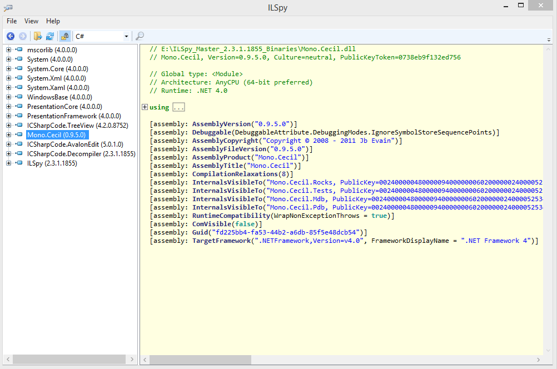
Task: Expand the ICSharpCode.Decompiler node
Action: [x=8, y=153]
